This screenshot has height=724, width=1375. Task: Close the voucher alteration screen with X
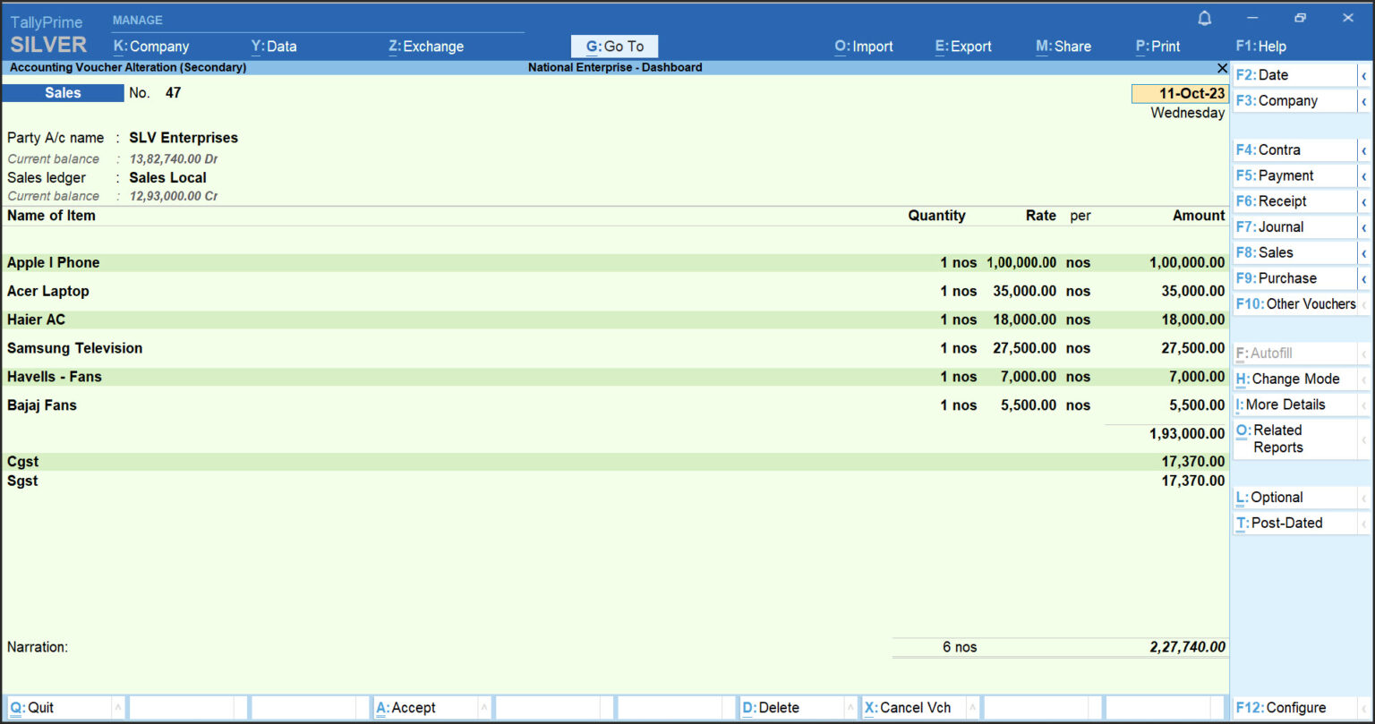click(x=1222, y=68)
